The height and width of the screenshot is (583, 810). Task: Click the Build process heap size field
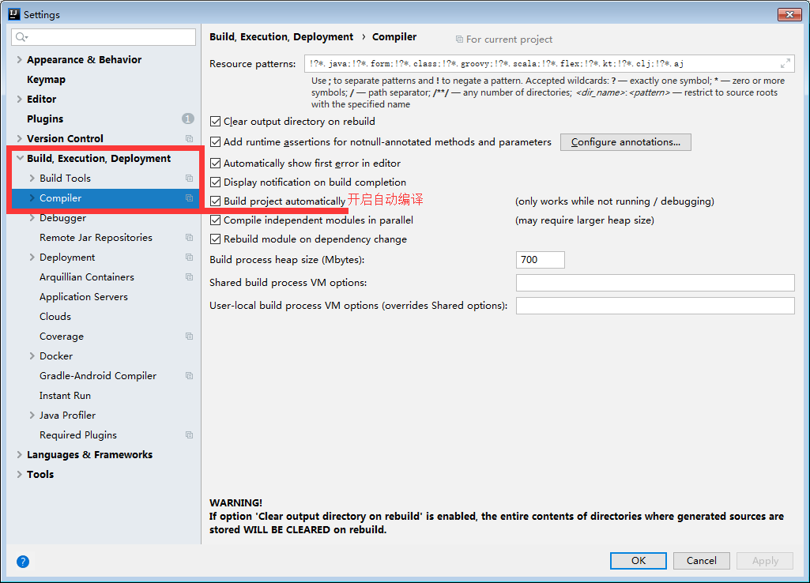pyautogui.click(x=540, y=260)
